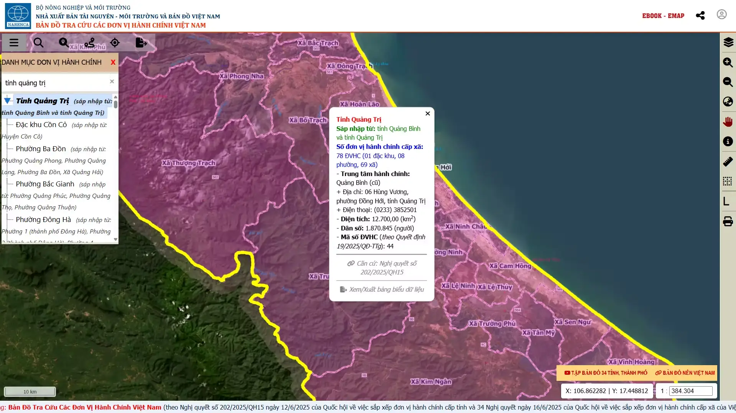
Task: Click the export data file icon
Action: [x=141, y=42]
